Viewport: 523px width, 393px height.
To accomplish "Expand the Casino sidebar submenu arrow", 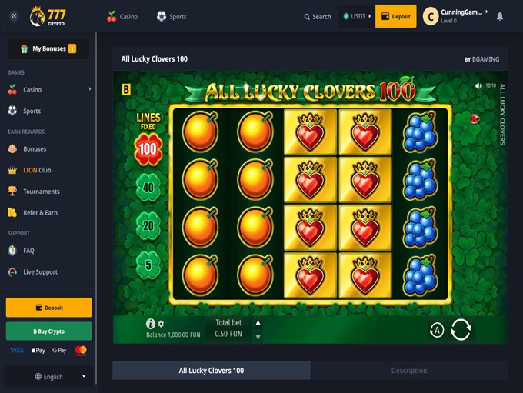I will coord(90,89).
